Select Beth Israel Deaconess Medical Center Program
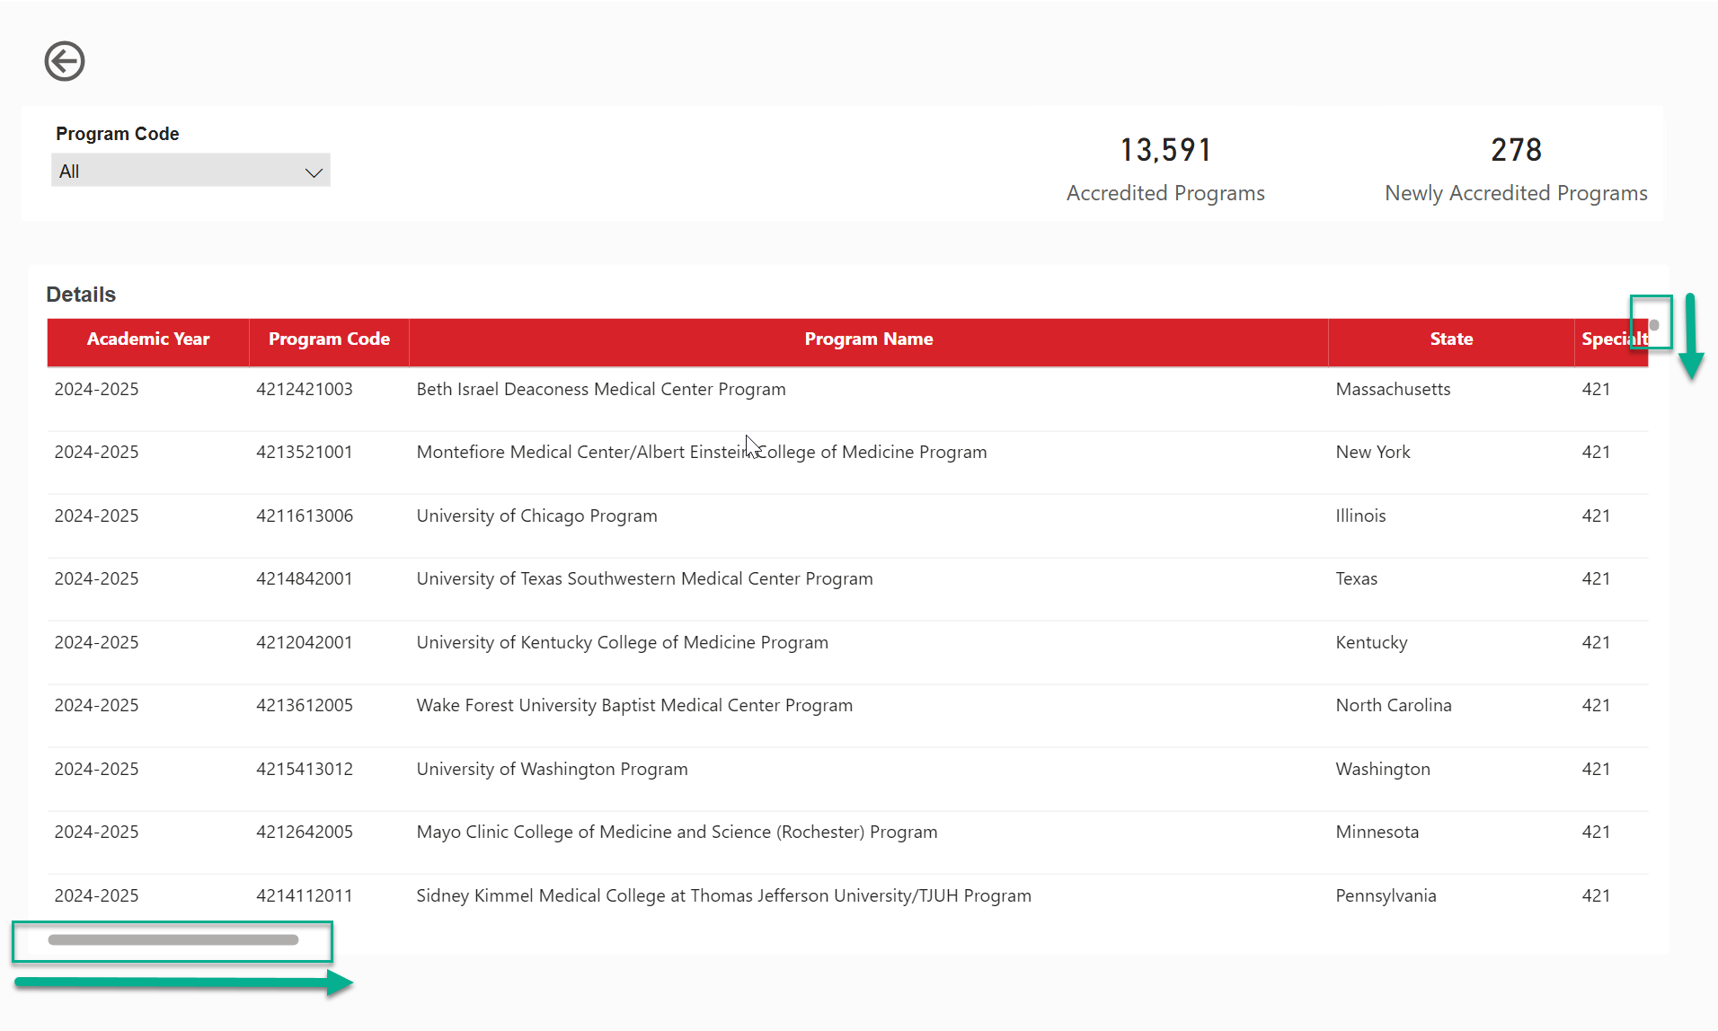 pyautogui.click(x=601, y=389)
